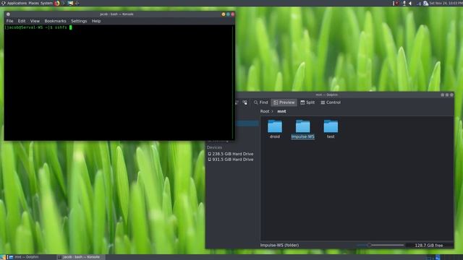Click the 128.7 GiB free space indicator
This screenshot has height=260, width=463.
(429, 245)
